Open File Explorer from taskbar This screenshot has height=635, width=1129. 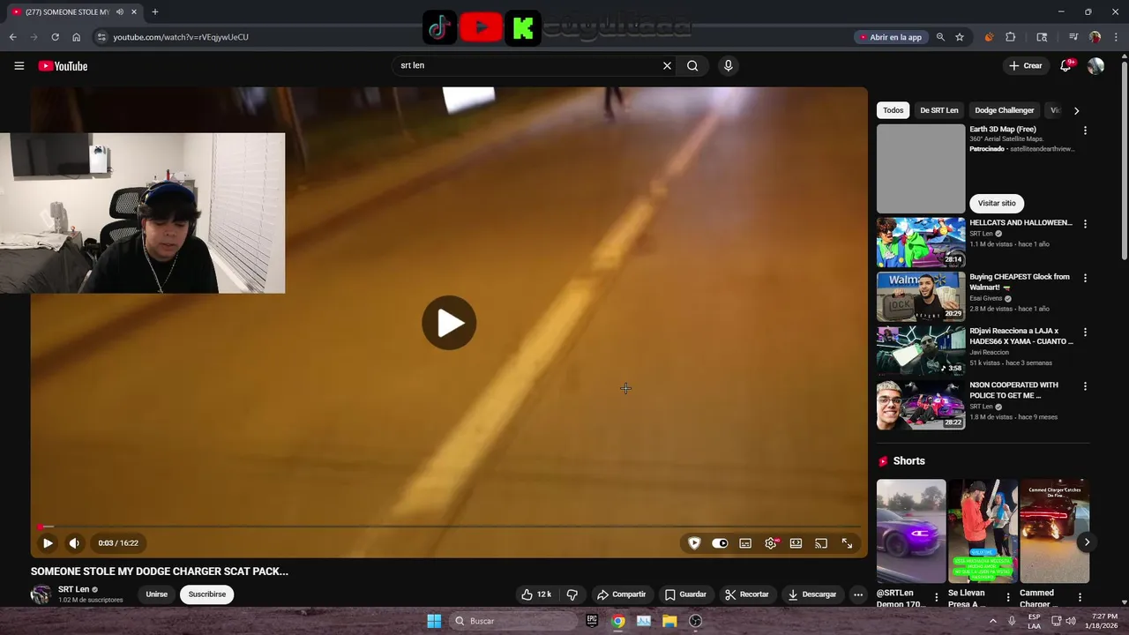[669, 621]
